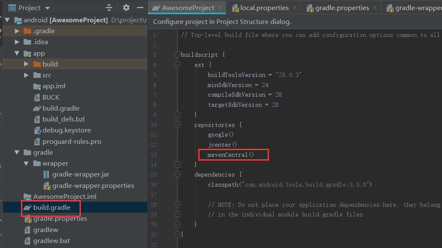This screenshot has height=248, width=442.
Task: Close the local.properties tab
Action: coord(295,8)
